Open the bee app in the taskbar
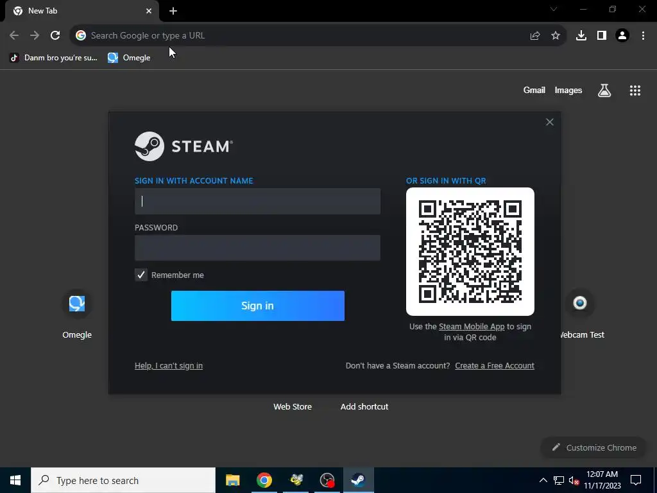 pos(296,480)
